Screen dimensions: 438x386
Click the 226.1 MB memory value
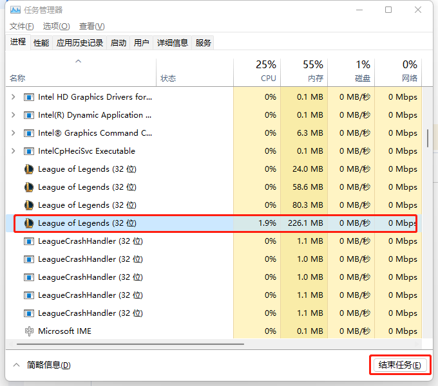pyautogui.click(x=305, y=223)
